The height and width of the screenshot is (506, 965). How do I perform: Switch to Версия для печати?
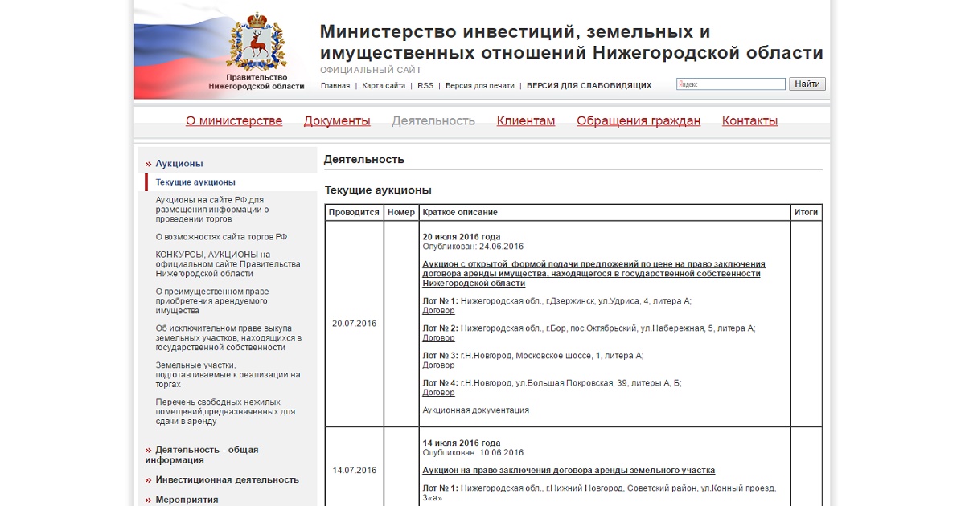click(479, 86)
